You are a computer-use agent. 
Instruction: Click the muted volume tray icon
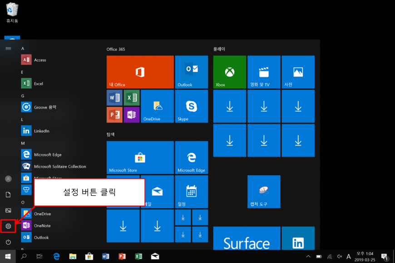340,257
